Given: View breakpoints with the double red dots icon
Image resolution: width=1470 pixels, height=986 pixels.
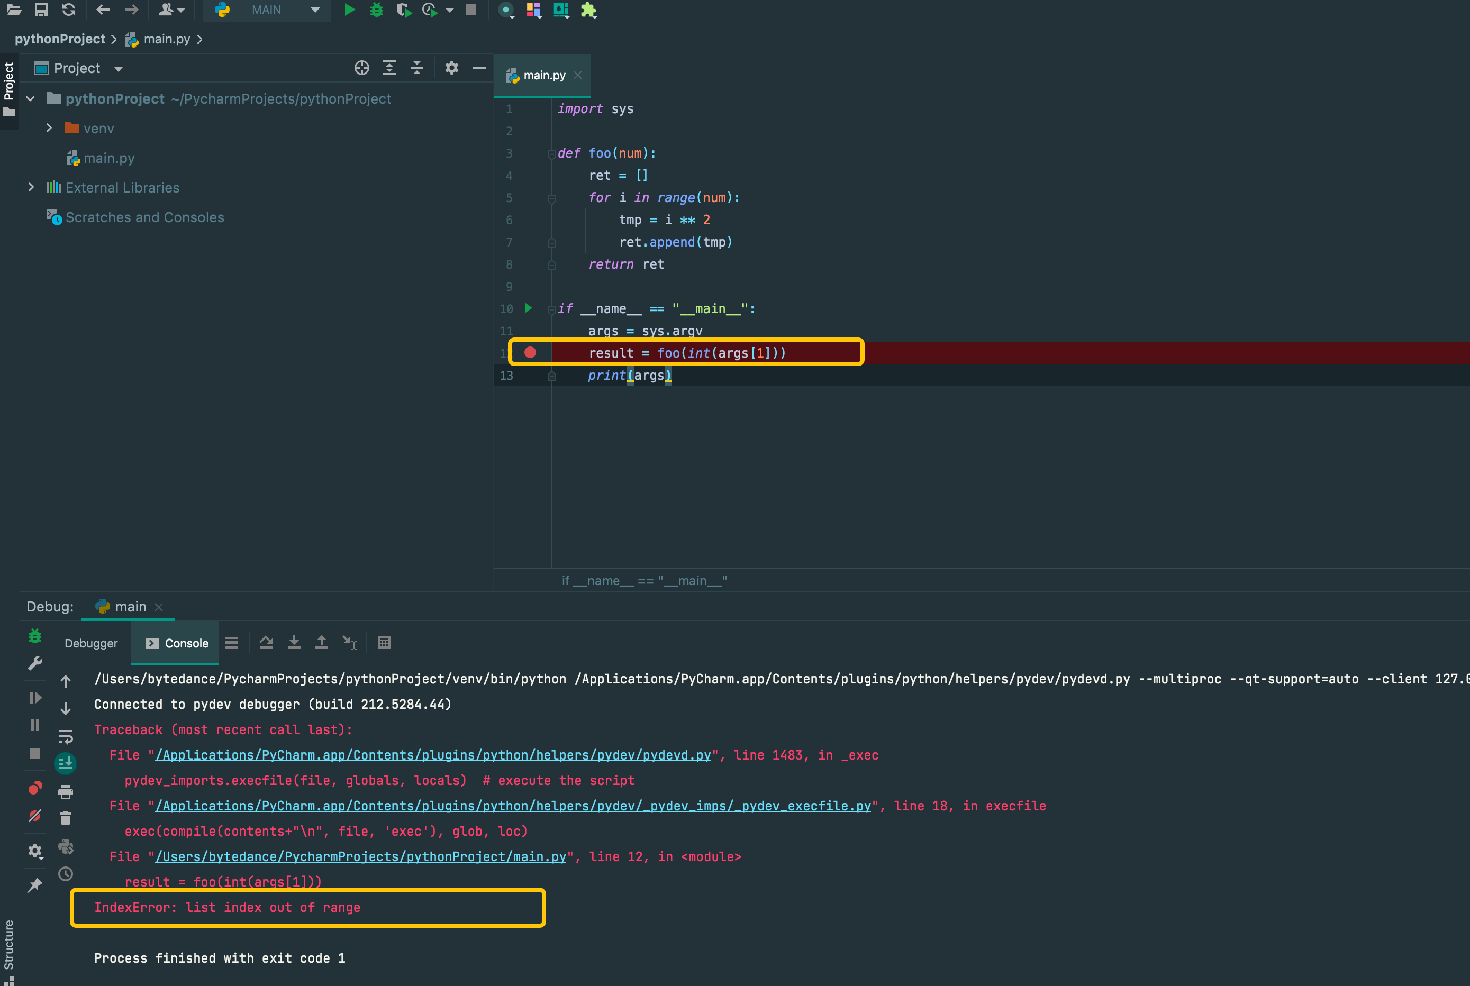Looking at the screenshot, I should pos(35,788).
